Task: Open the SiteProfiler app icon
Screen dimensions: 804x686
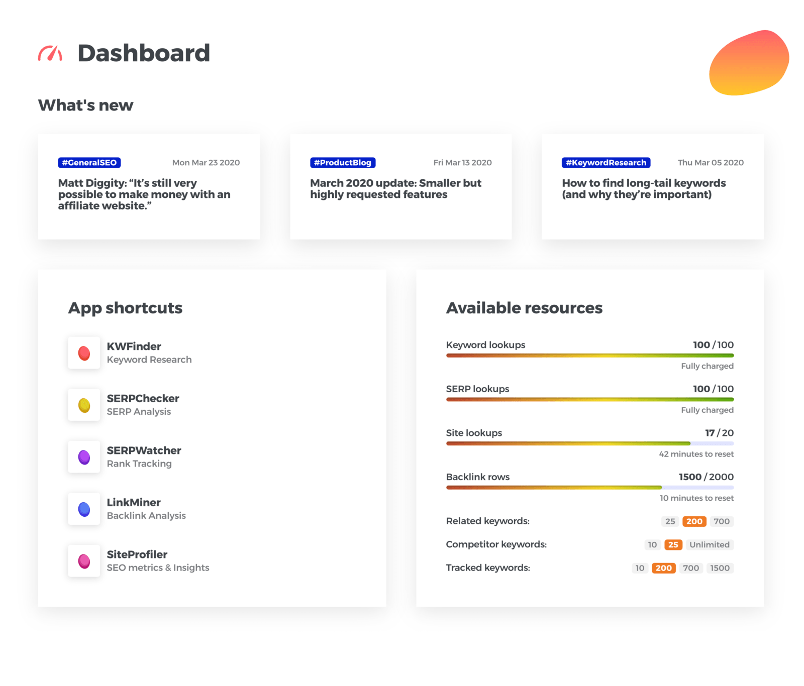Action: 83,561
